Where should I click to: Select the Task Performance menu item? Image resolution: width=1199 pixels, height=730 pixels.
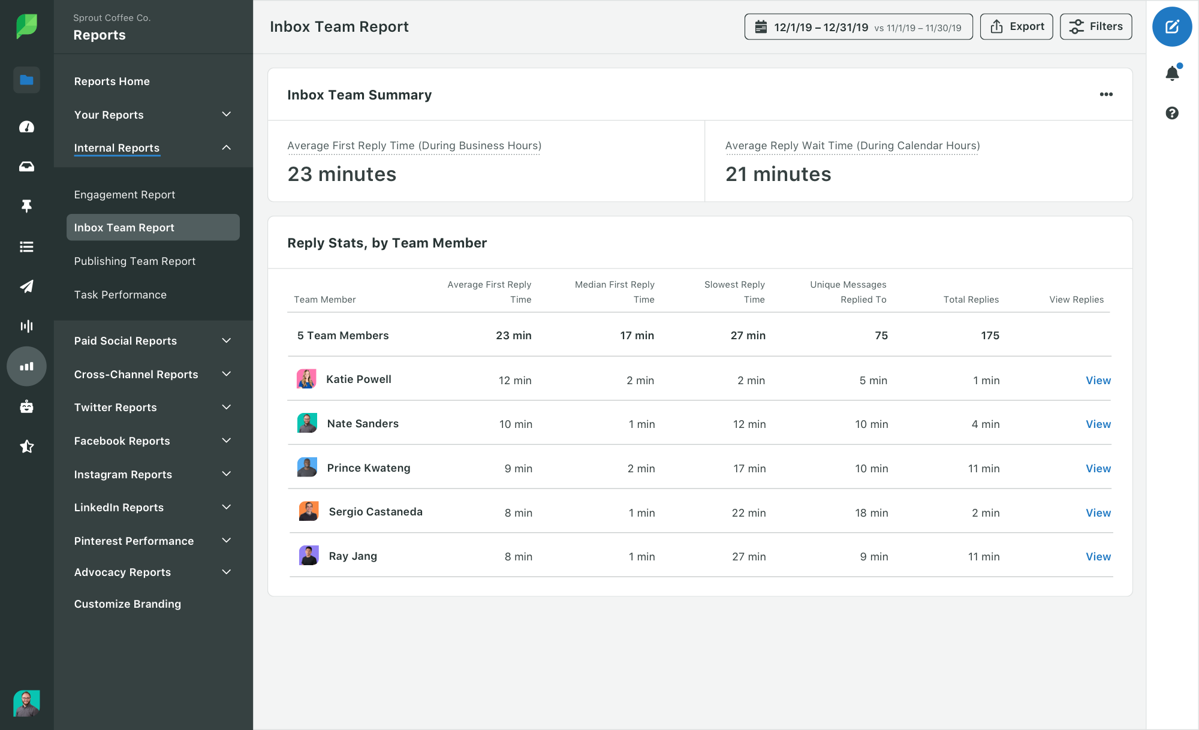(120, 294)
